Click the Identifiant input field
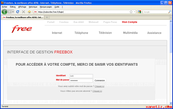 click(81, 76)
